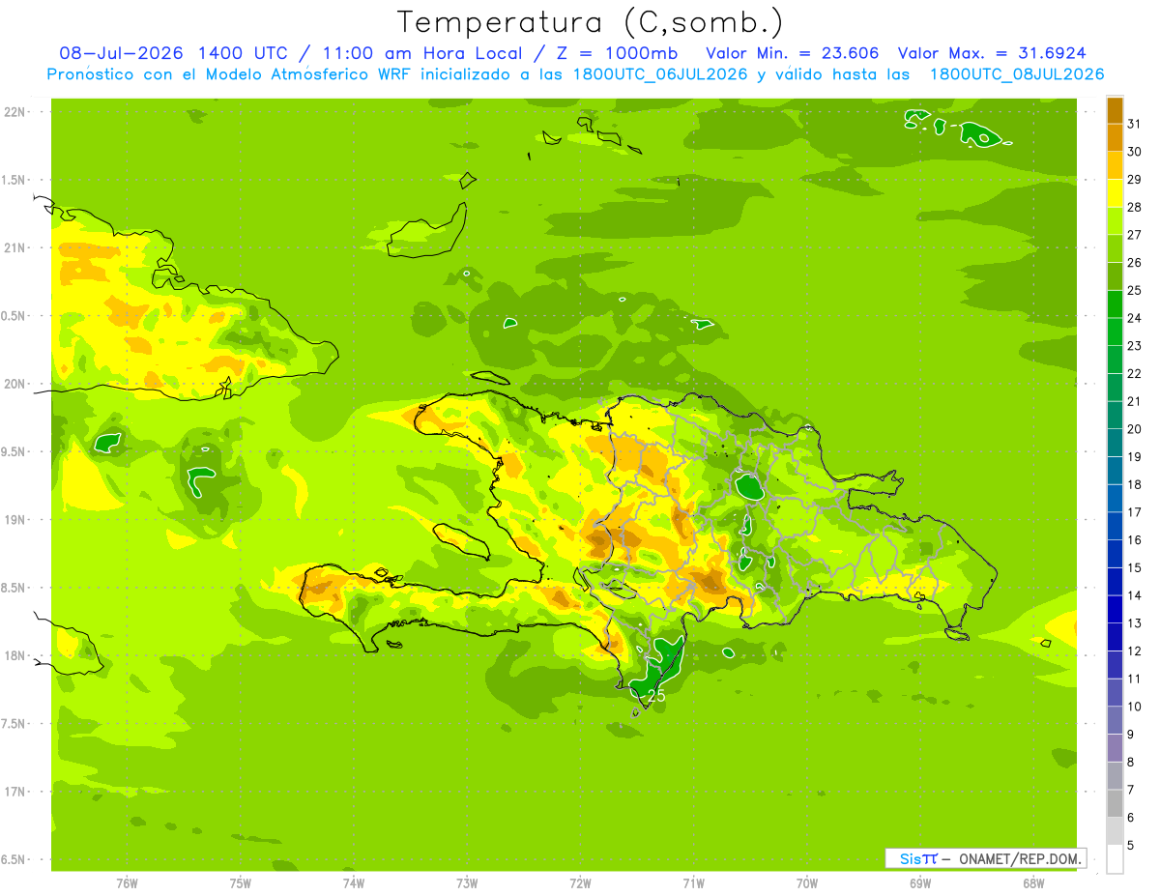Click the '8.5N' latitude label
Screen dimensions: 1160x896
tap(14, 588)
